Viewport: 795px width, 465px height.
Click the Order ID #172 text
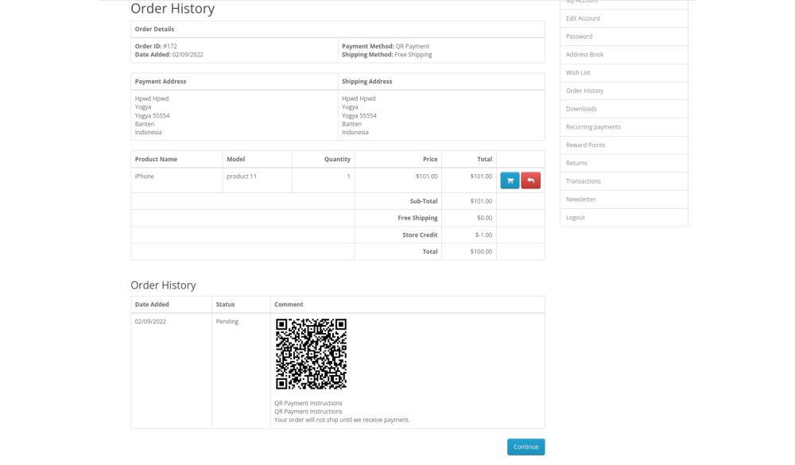[156, 46]
